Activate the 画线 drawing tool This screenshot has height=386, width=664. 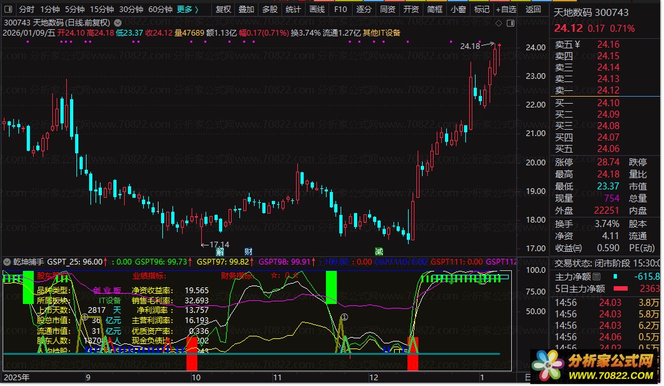pyautogui.click(x=317, y=9)
